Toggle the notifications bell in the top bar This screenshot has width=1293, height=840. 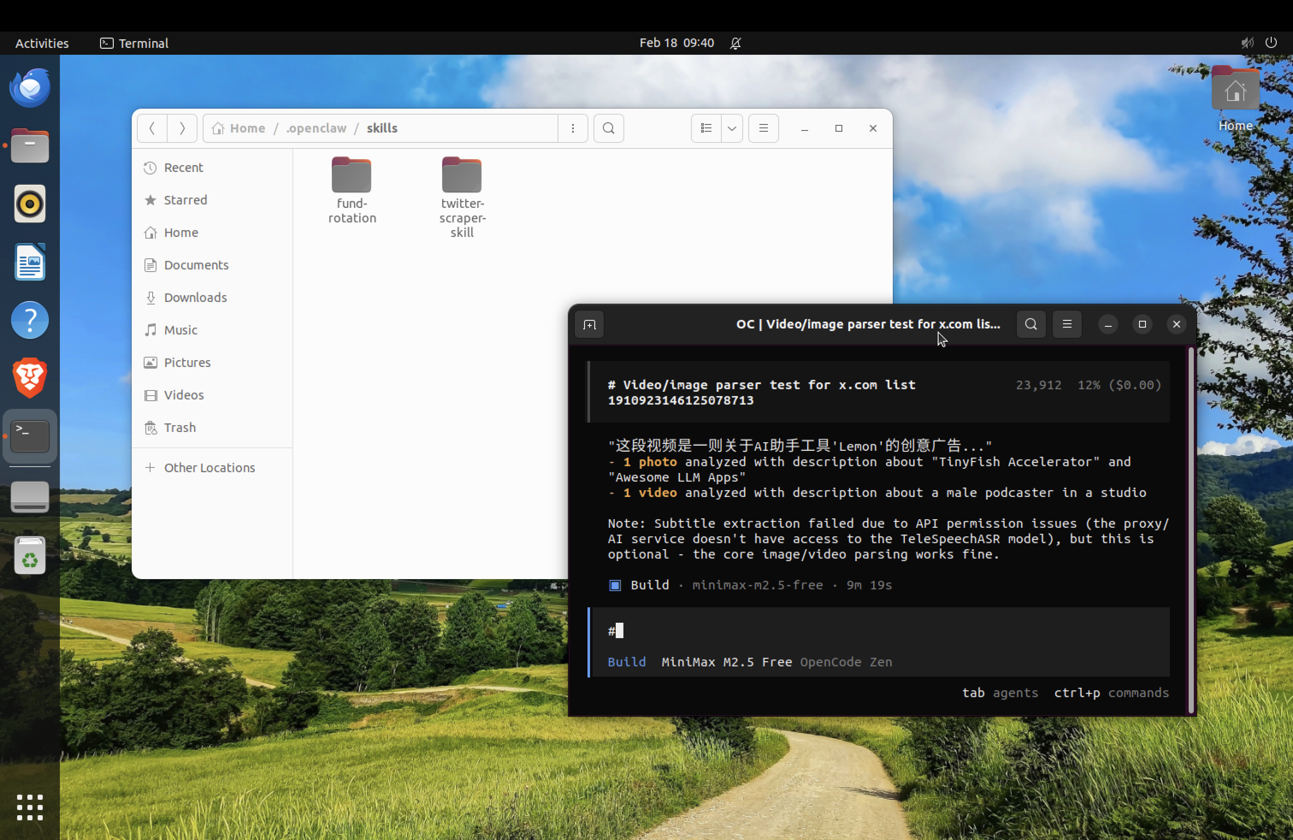tap(735, 43)
